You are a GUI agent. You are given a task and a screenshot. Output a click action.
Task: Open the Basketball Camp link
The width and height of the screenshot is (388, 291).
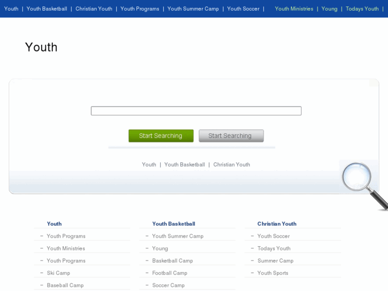(x=172, y=261)
